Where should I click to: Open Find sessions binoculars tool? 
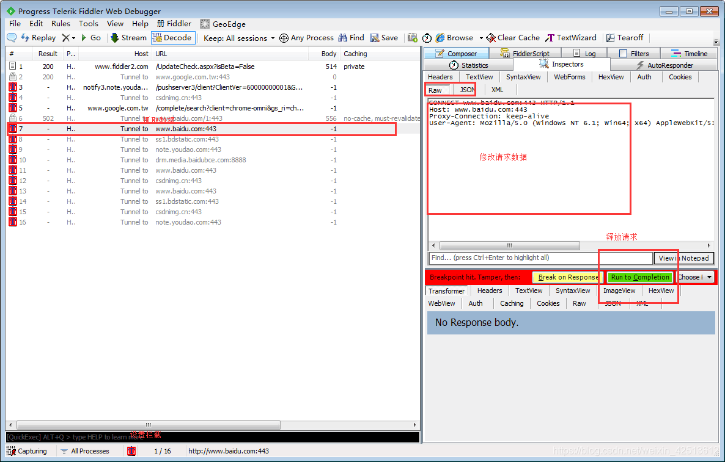coord(351,38)
